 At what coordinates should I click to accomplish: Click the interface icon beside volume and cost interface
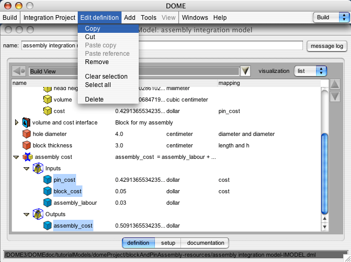27,122
